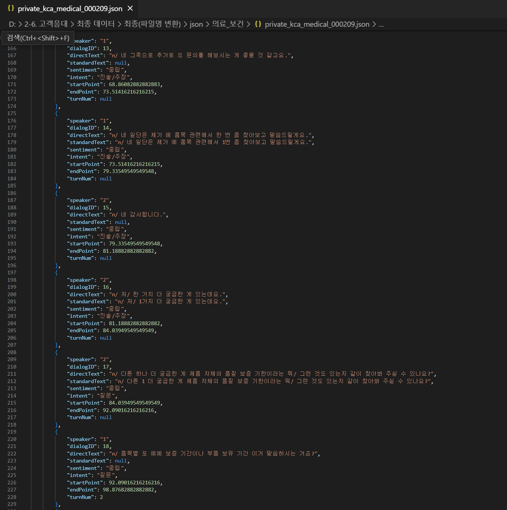The image size is (507, 510).
Task: Click the startPoint value 68.86082882882883
Action: click(x=134, y=84)
